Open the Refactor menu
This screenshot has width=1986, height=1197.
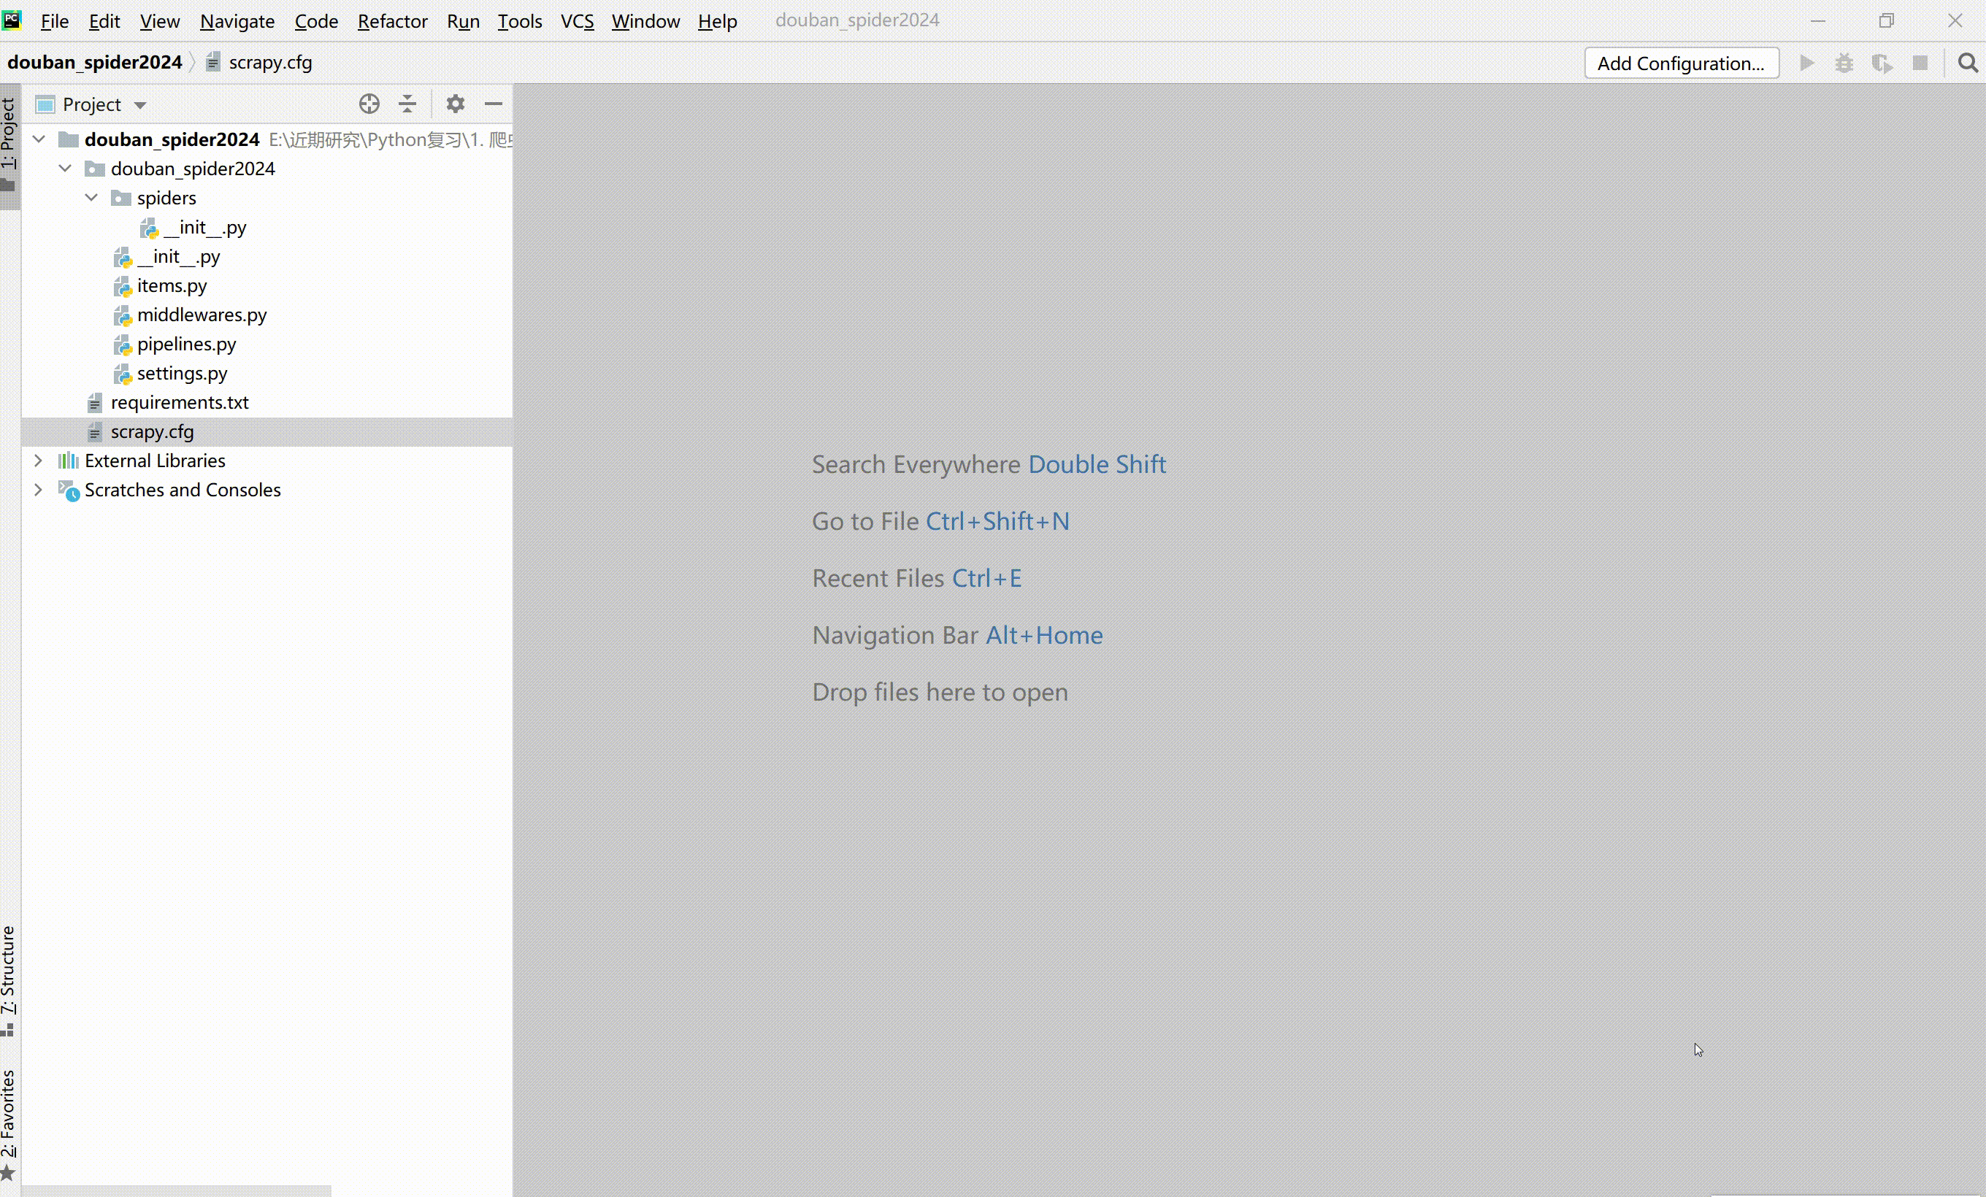pyautogui.click(x=391, y=21)
